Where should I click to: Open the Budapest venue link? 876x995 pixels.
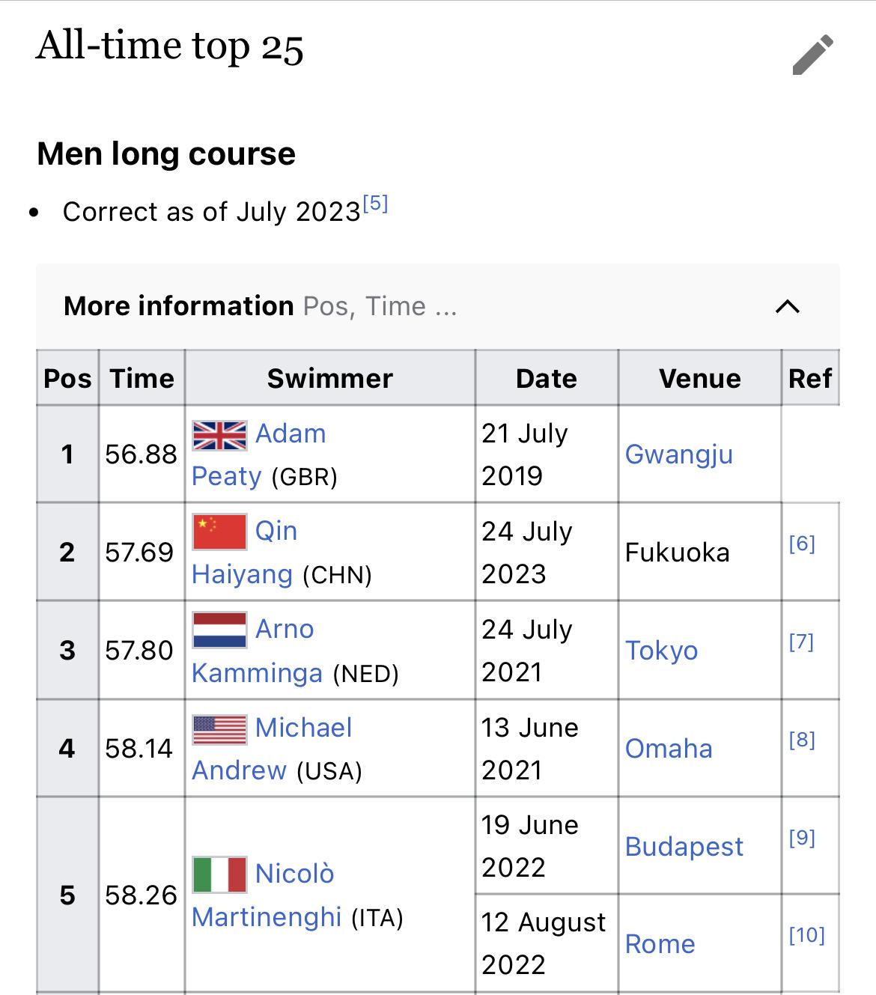point(684,847)
